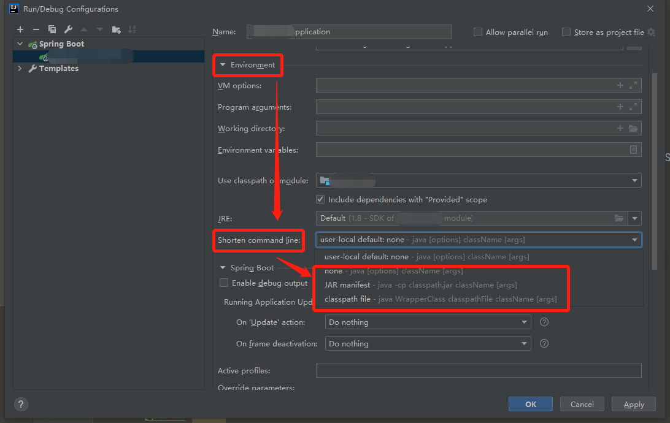Open the JRE dropdown arrow
670x423 pixels.
635,218
